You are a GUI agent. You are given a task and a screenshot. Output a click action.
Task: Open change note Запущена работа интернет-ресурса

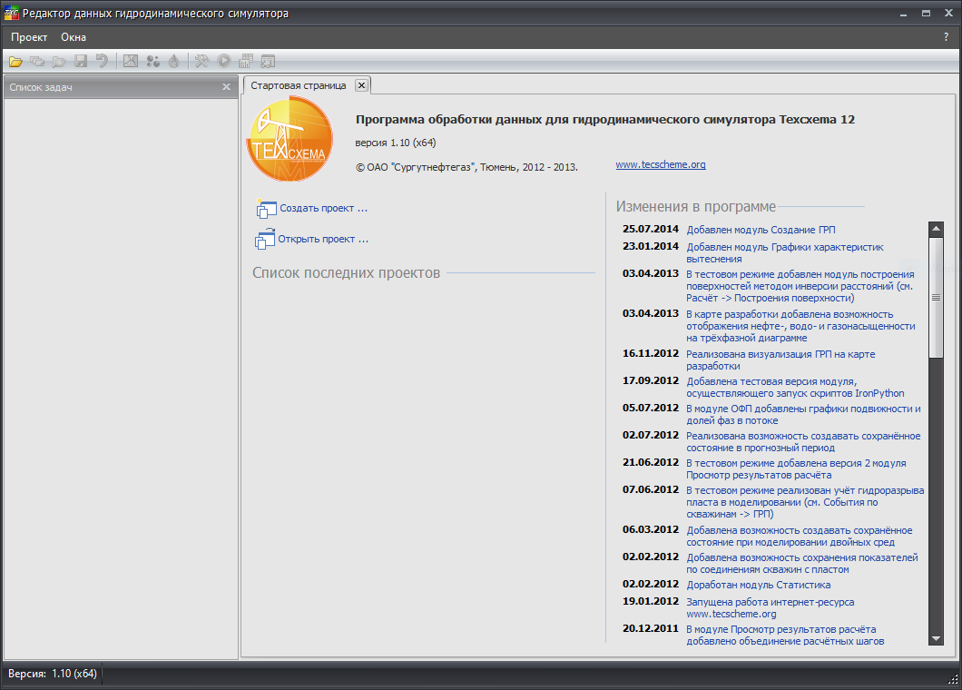coord(770,607)
